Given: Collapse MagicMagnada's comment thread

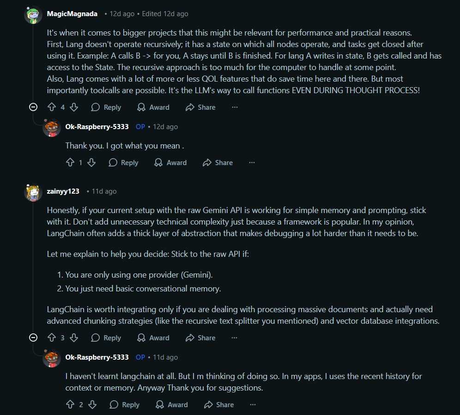Looking at the screenshot, I should pyautogui.click(x=33, y=107).
